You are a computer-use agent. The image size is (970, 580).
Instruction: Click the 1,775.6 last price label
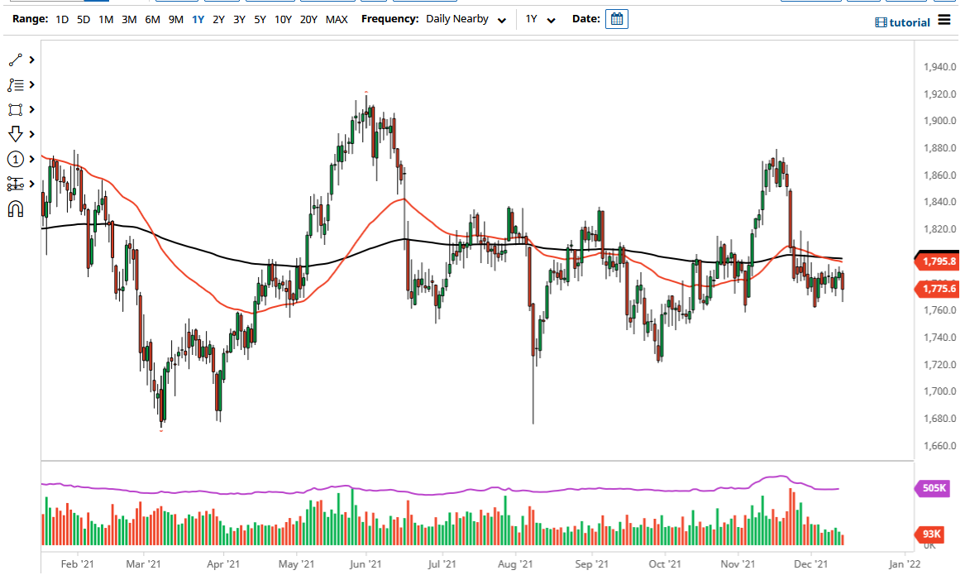click(938, 289)
